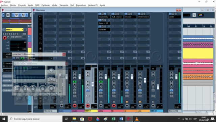Select the guitar channel name label
This screenshot has width=216, height=122.
[104, 111]
